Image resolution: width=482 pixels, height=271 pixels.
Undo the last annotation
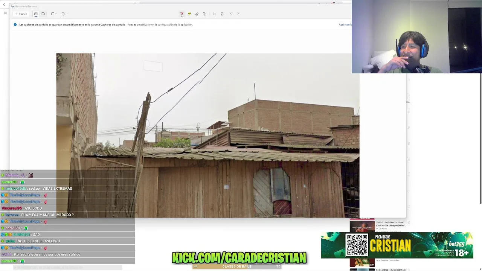point(231,14)
